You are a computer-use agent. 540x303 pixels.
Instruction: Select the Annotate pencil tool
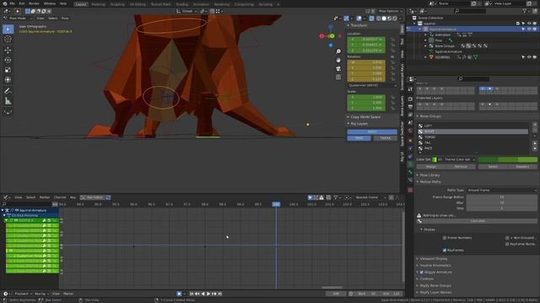point(8,91)
